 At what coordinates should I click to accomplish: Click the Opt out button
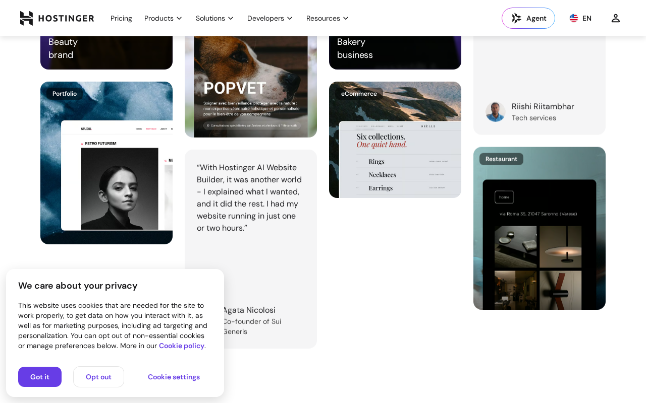(98, 377)
